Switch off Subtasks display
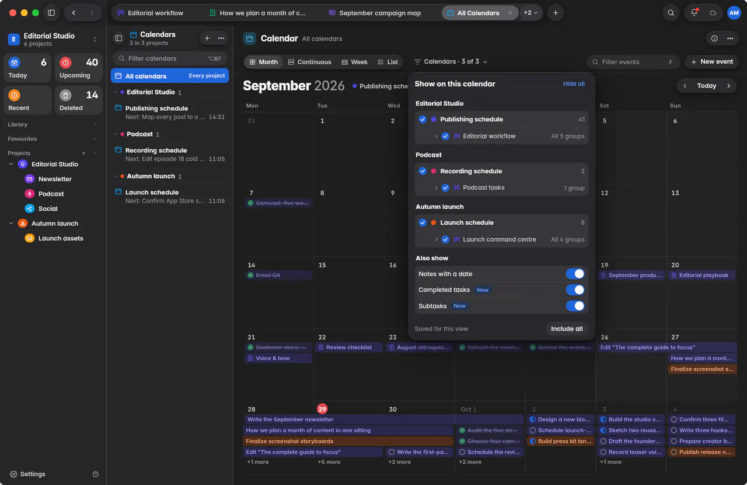 click(575, 306)
